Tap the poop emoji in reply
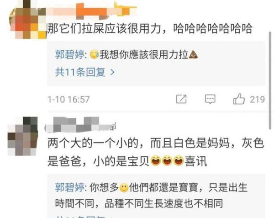Screen dimensions: 274x218 click(193, 54)
